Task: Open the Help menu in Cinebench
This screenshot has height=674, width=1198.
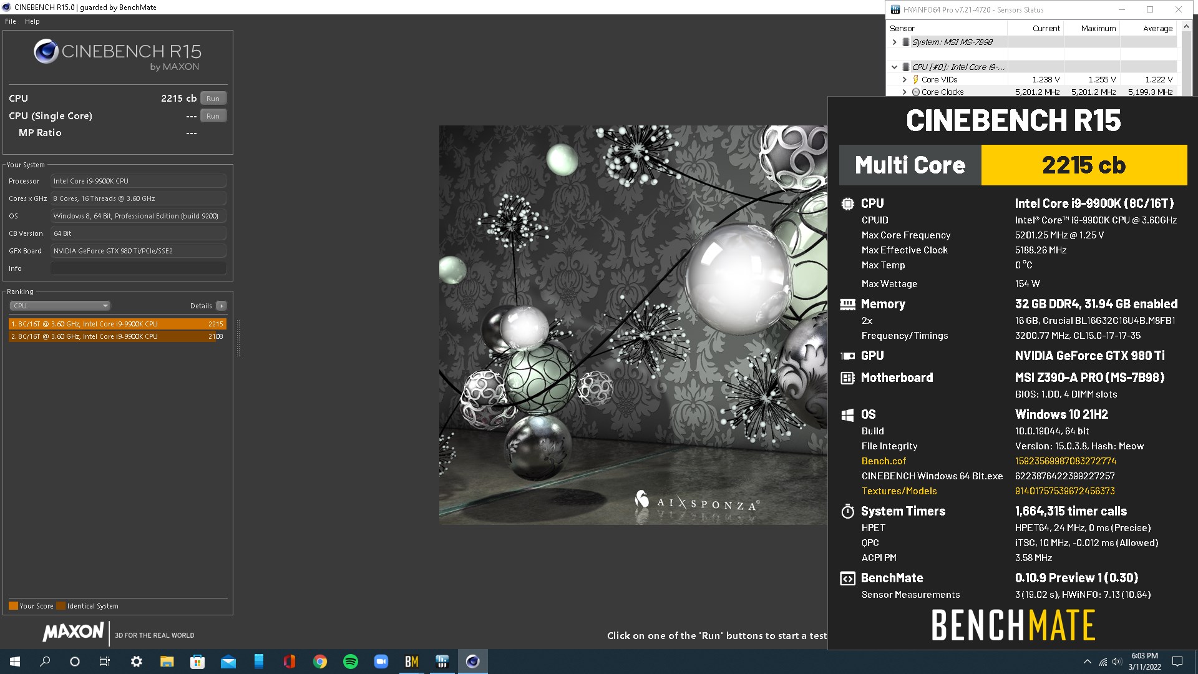Action: 32,21
